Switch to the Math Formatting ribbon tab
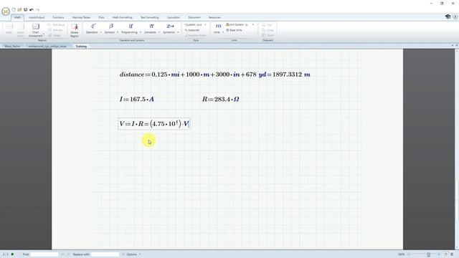 click(123, 17)
